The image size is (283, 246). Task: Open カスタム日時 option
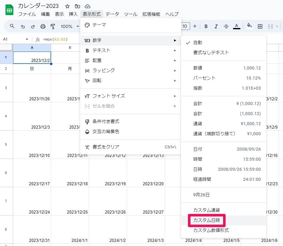click(x=223, y=220)
